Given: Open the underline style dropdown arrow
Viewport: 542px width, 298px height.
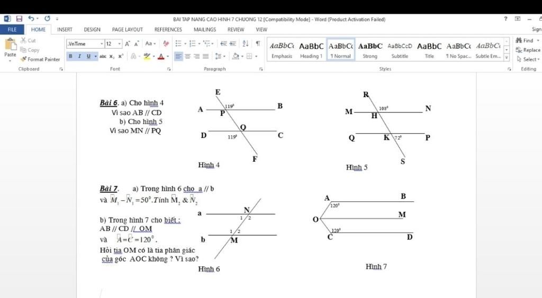Looking at the screenshot, I should (x=95, y=56).
